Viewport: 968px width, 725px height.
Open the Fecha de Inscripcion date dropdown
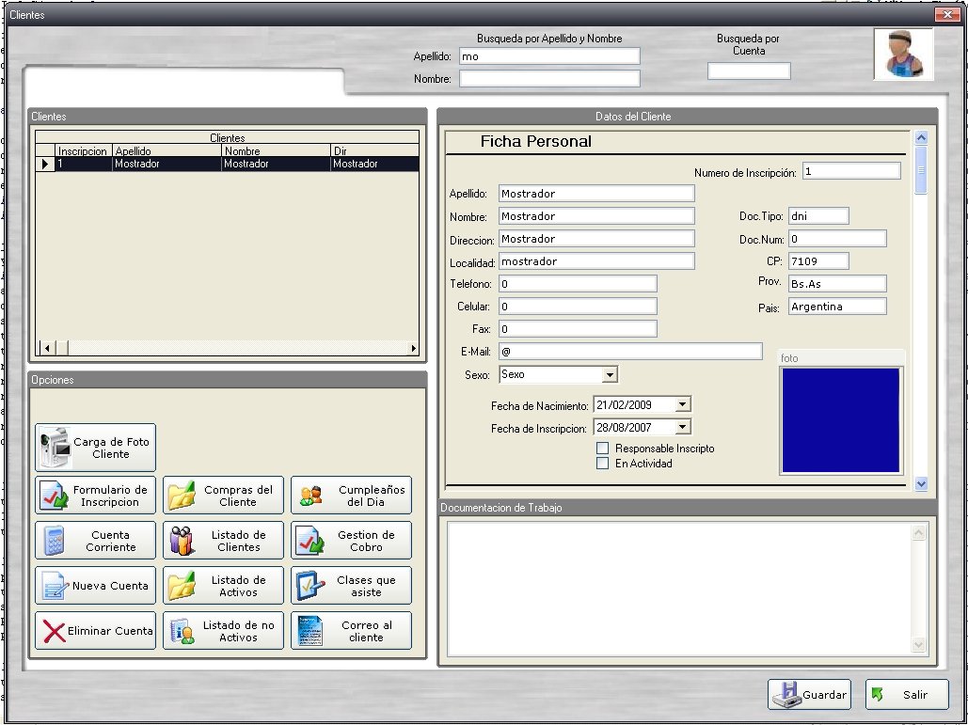tap(683, 427)
